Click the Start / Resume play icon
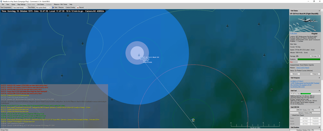The image size is (323, 131). (53, 7)
